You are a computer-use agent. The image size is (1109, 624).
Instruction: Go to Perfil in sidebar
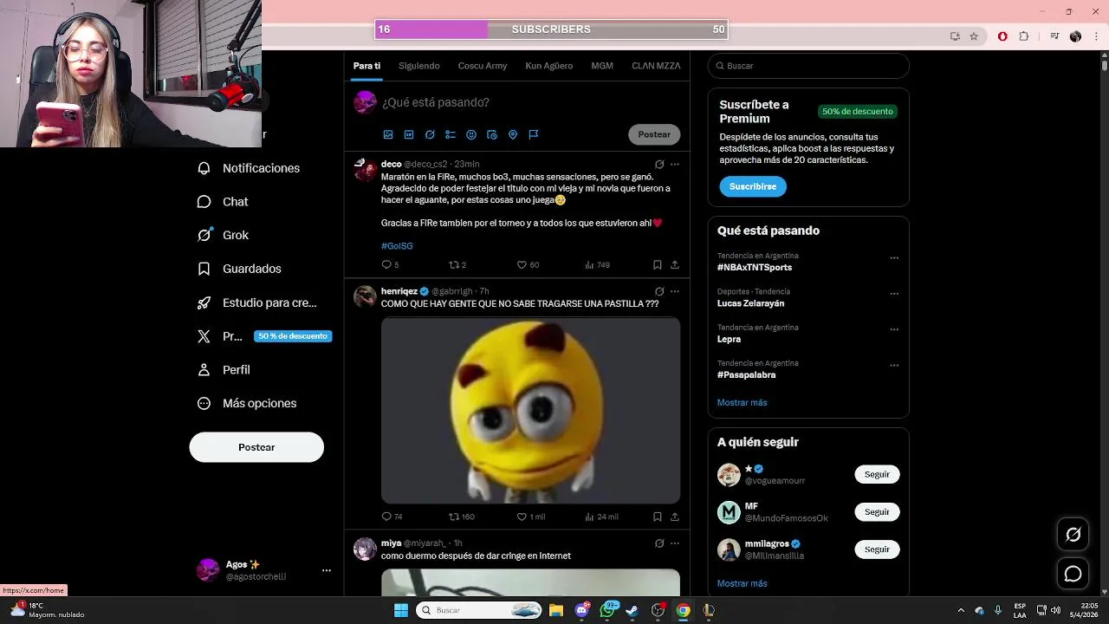pos(224,369)
